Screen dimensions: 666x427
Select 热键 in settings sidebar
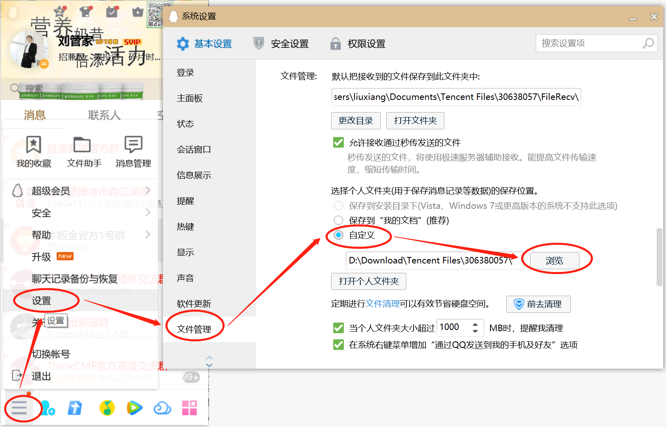(185, 227)
